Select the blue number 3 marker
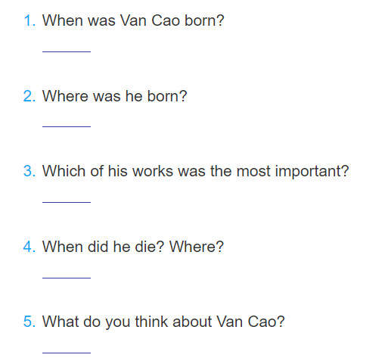388x364 pixels. click(x=29, y=171)
